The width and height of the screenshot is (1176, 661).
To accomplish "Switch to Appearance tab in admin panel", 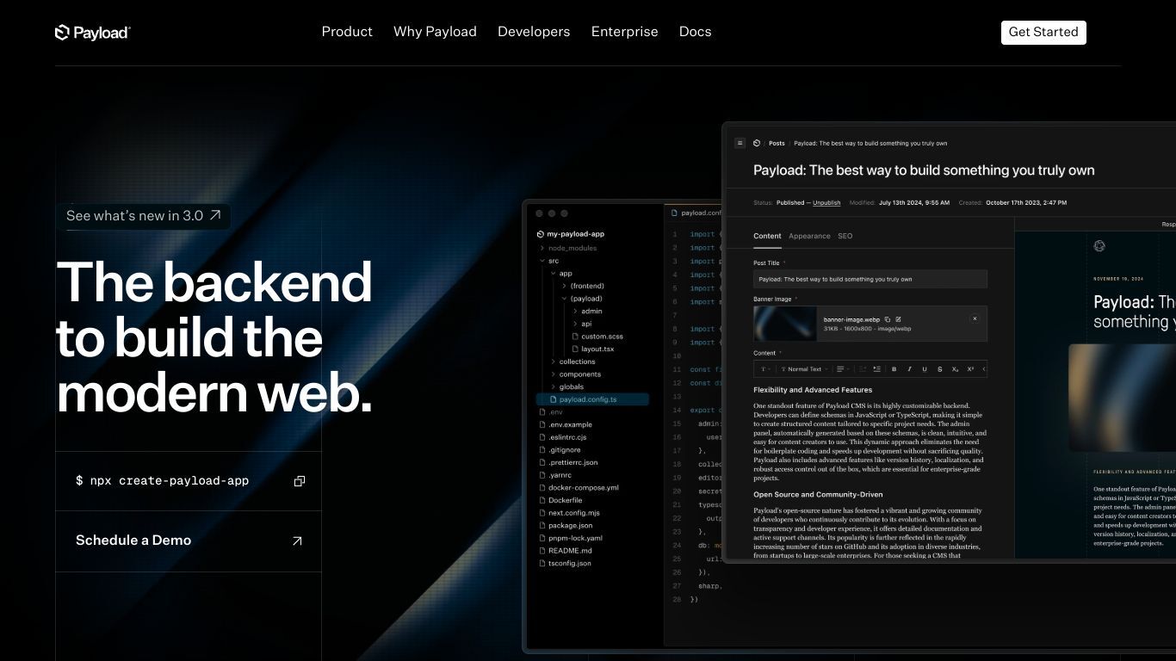I will 809,236.
